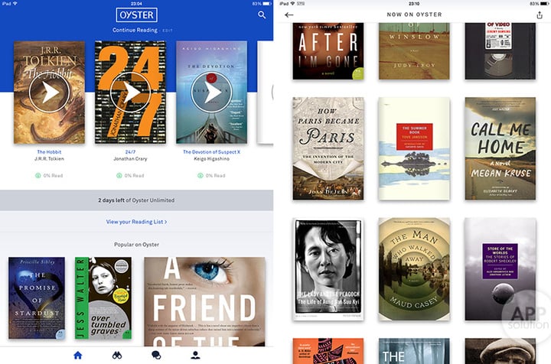
Task: Play the 24/7 book cover
Action: click(x=130, y=93)
